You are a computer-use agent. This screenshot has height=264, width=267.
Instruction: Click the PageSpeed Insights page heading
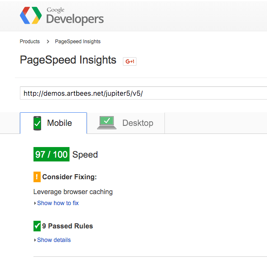click(68, 60)
